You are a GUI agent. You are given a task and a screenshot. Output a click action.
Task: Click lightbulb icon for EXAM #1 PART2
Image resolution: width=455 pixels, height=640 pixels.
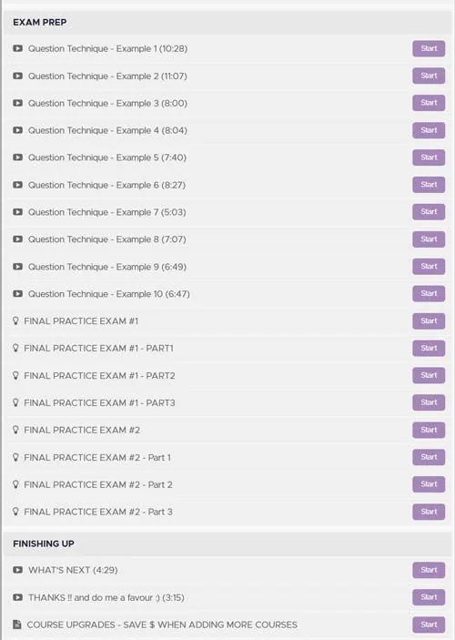coord(15,375)
